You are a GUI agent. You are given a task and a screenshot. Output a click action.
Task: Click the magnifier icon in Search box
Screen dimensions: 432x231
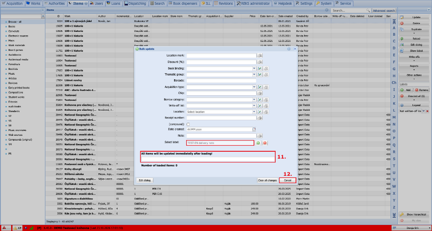368,10
